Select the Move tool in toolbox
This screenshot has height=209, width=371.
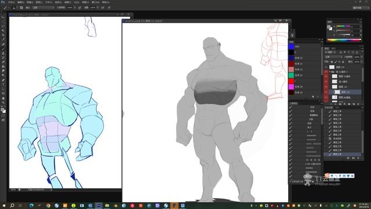3,17
